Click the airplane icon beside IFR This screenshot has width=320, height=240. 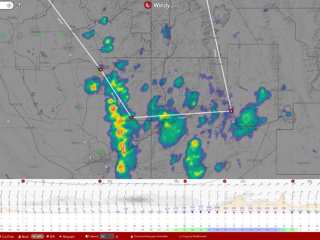47,237
